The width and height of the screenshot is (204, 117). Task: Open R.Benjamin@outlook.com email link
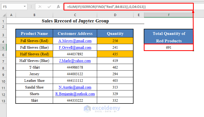[75, 94]
